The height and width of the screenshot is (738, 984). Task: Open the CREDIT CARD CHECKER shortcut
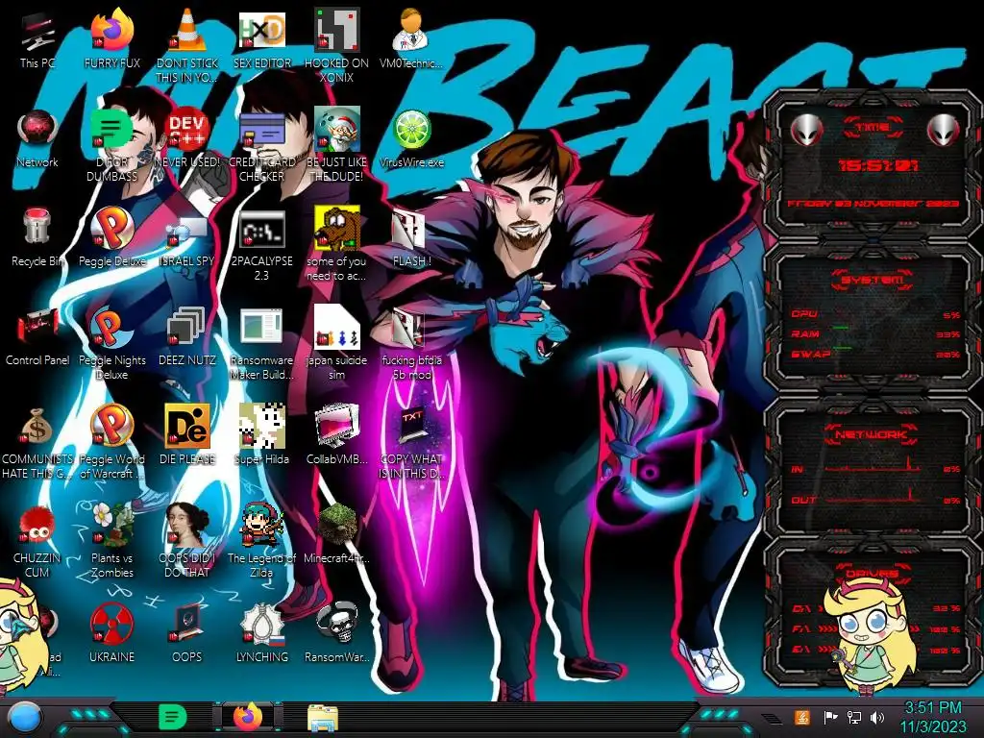tap(261, 131)
